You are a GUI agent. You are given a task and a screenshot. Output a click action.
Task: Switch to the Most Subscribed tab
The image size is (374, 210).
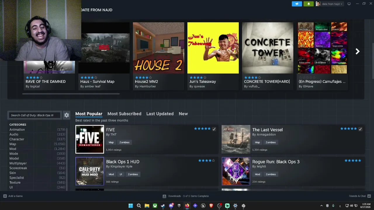124,114
